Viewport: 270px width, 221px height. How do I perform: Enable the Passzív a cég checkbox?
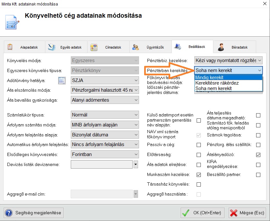point(199,145)
